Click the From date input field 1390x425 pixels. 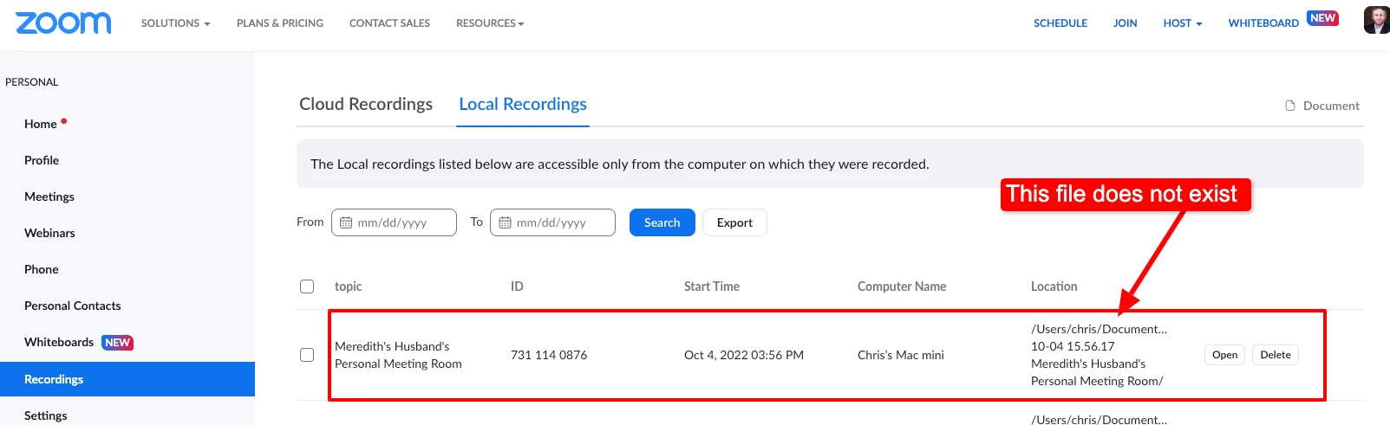click(x=394, y=222)
